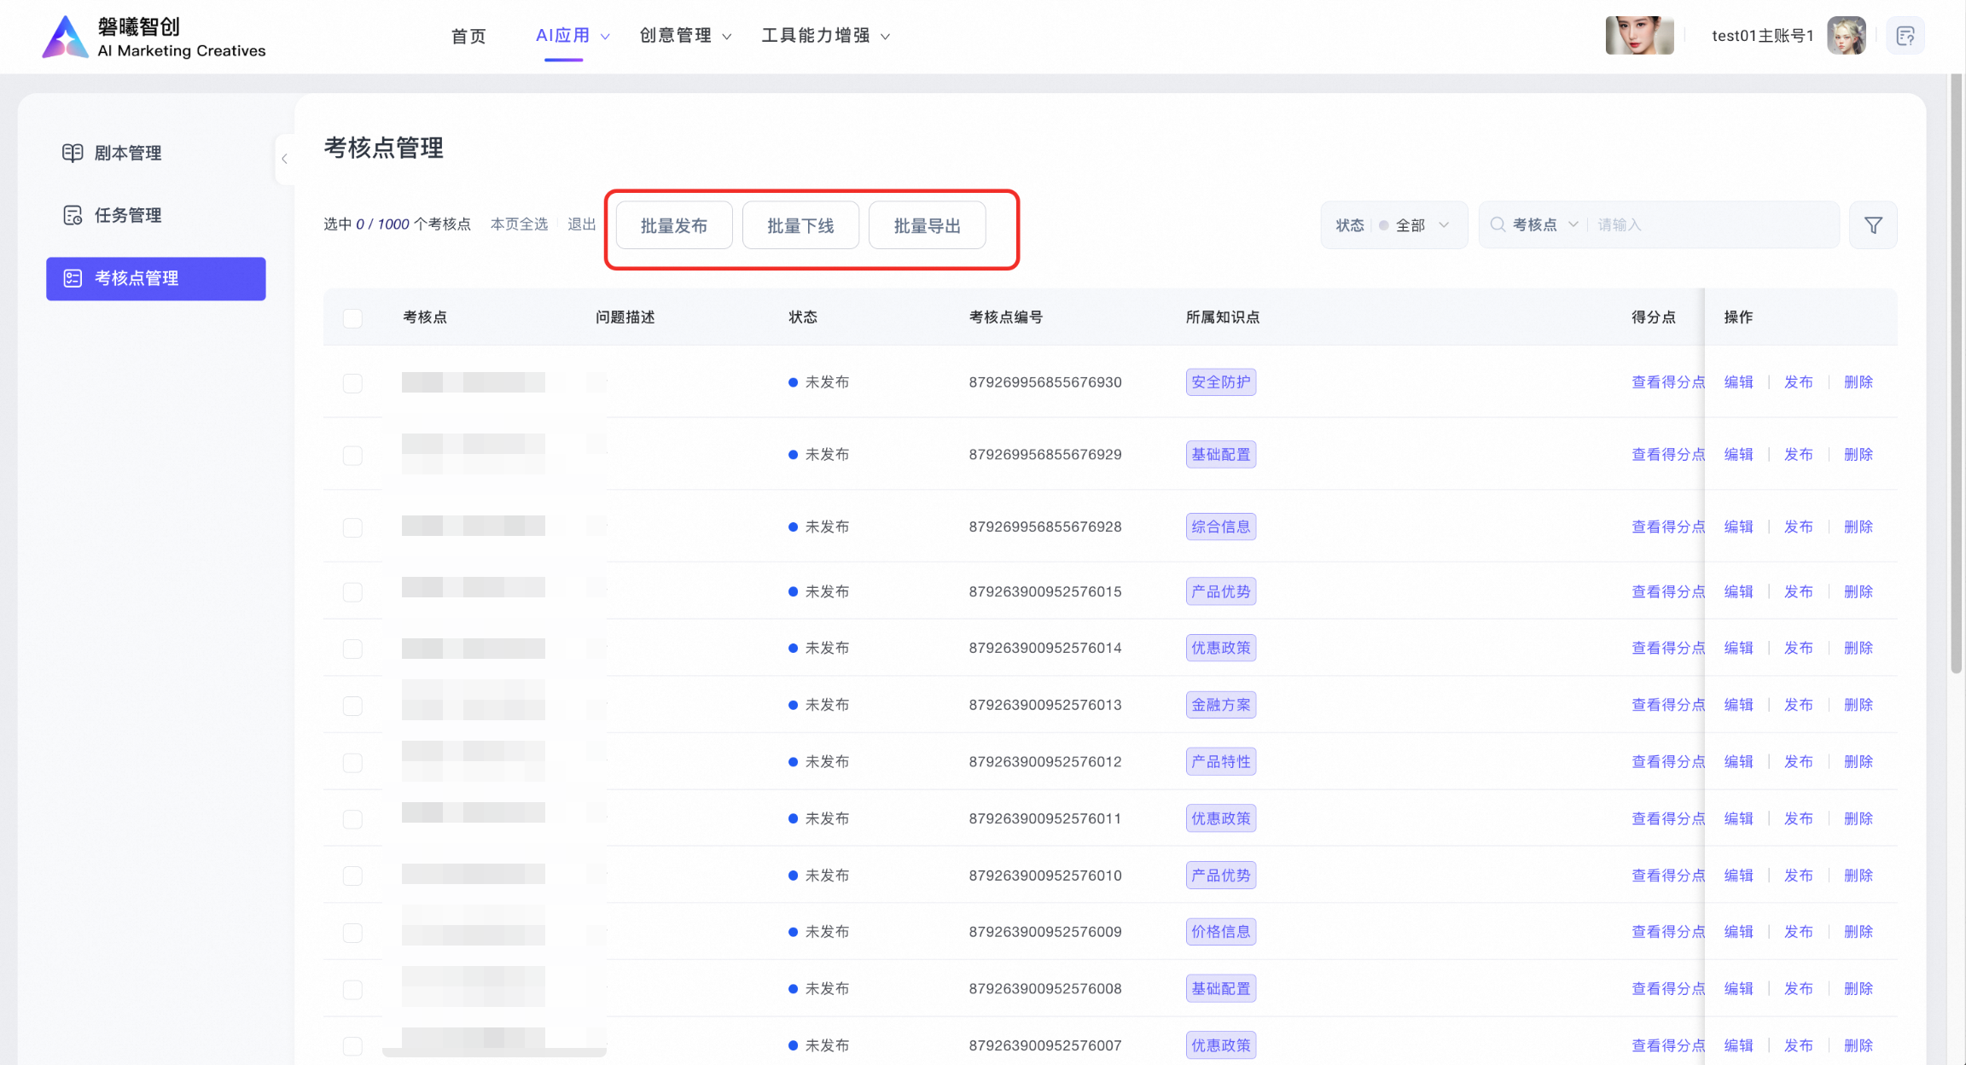Click the search magnifier icon
Screen dimensions: 1966x1065
click(1498, 224)
